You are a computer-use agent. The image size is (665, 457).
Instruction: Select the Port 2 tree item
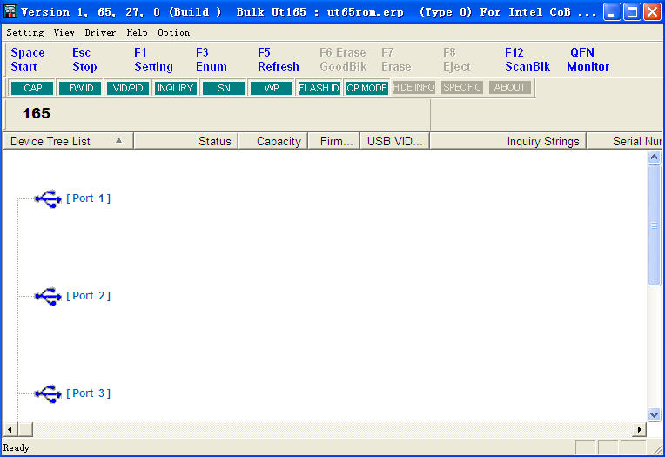coord(88,296)
